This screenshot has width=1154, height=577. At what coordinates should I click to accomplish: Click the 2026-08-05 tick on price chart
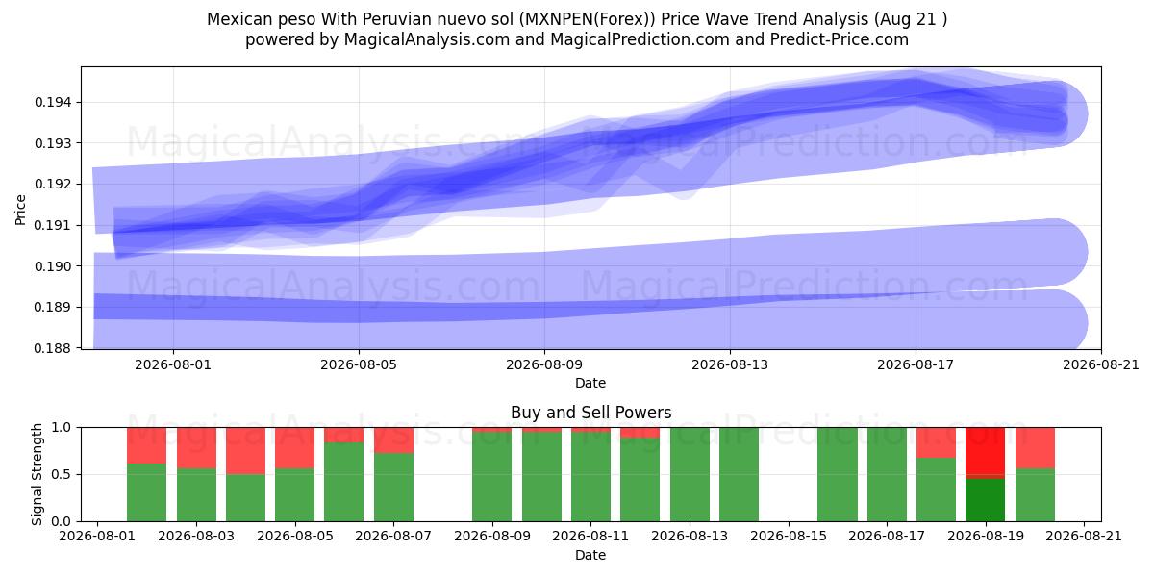(x=359, y=364)
